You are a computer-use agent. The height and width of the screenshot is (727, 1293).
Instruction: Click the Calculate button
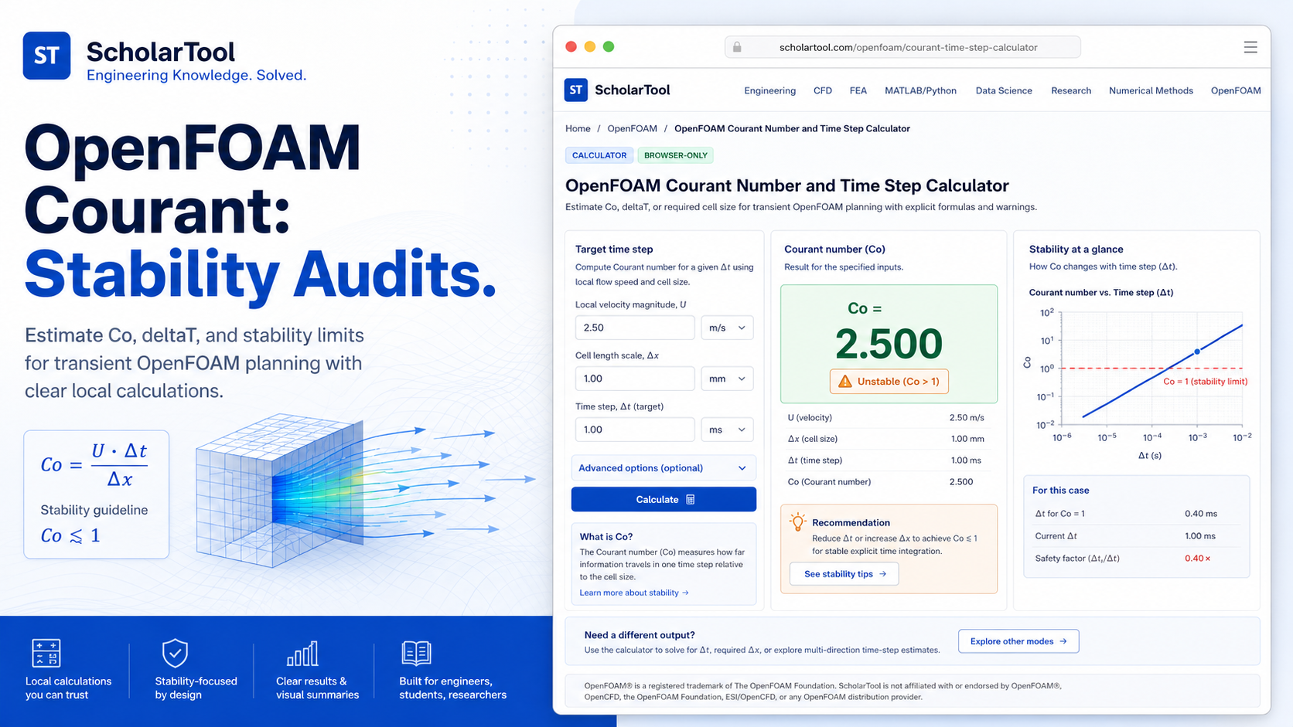pyautogui.click(x=664, y=499)
